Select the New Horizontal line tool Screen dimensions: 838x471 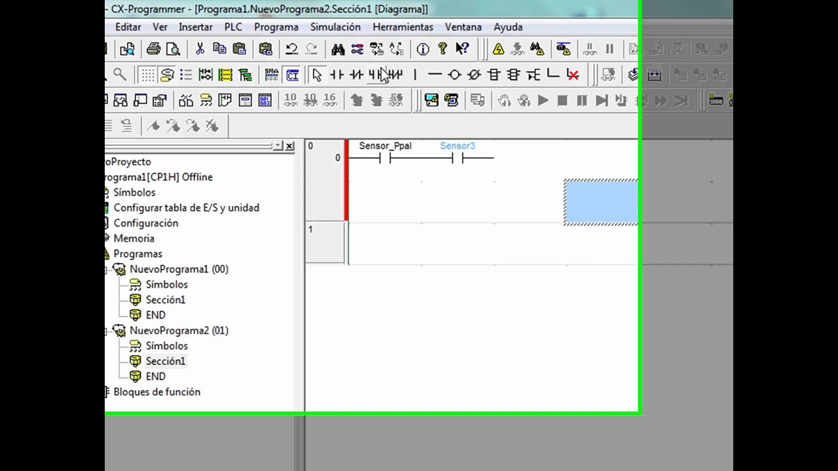[435, 75]
